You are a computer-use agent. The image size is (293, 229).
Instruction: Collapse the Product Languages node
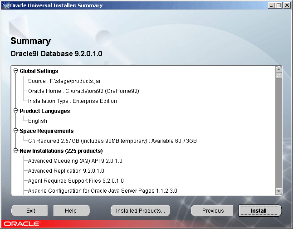(16, 111)
